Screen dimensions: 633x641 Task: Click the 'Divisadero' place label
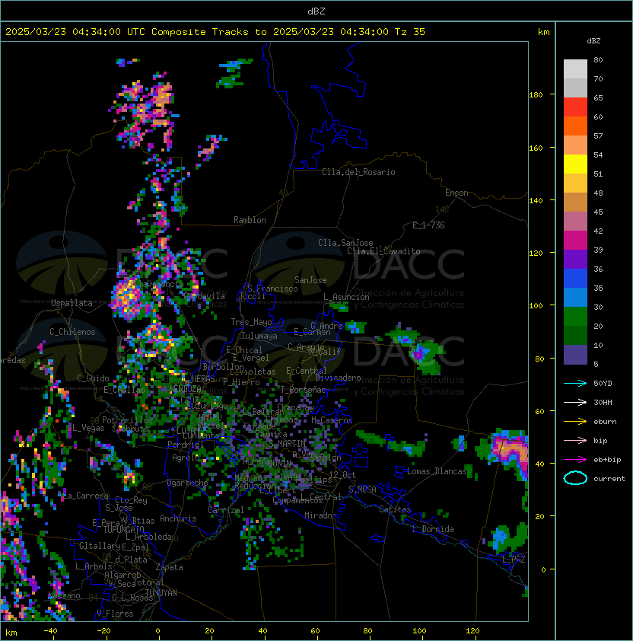coord(339,378)
